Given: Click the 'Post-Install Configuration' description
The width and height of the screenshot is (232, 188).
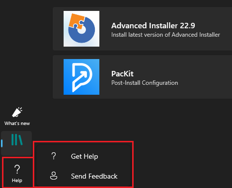Looking at the screenshot, I should 145,83.
